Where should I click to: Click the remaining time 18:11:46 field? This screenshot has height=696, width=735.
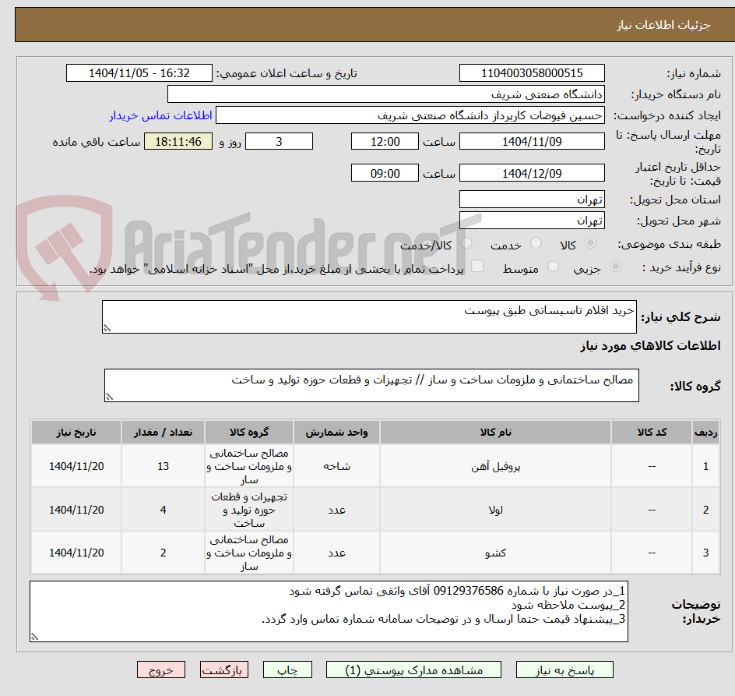click(x=178, y=141)
